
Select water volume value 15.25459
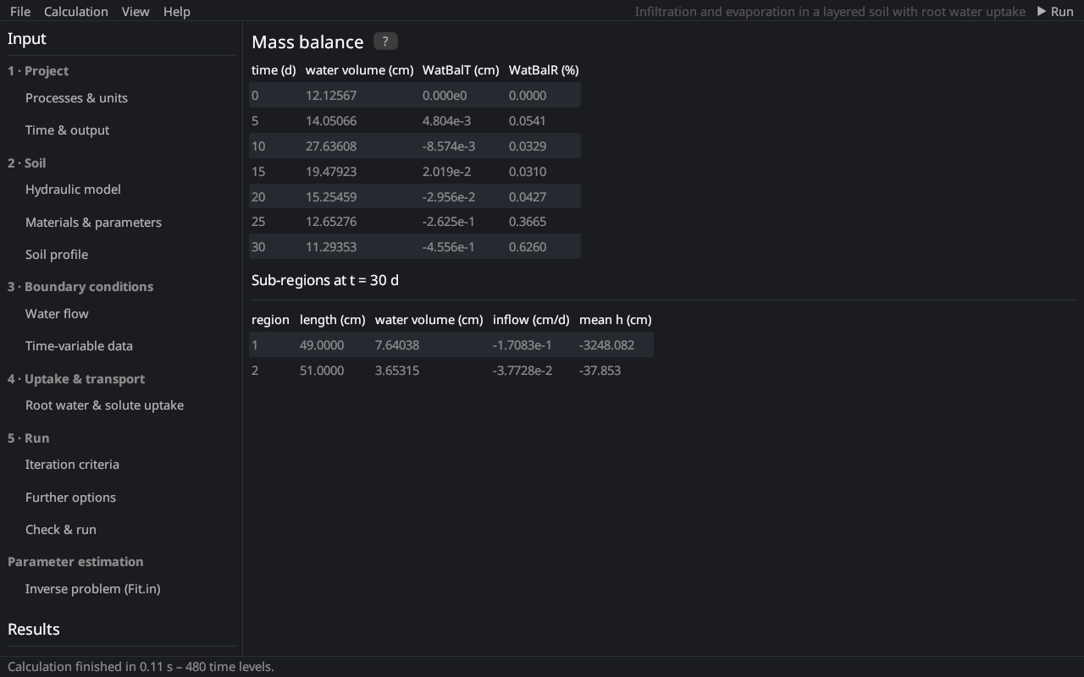[331, 197]
